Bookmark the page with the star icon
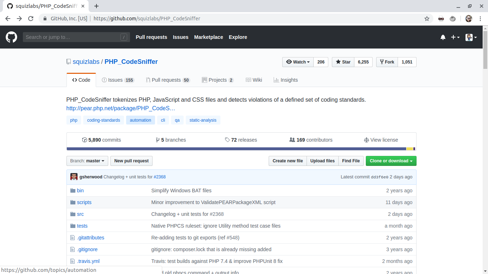The height and width of the screenshot is (274, 488). point(427,19)
